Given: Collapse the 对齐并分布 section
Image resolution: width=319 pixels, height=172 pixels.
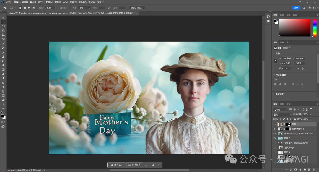Looking at the screenshot, I should [x=274, y=75].
